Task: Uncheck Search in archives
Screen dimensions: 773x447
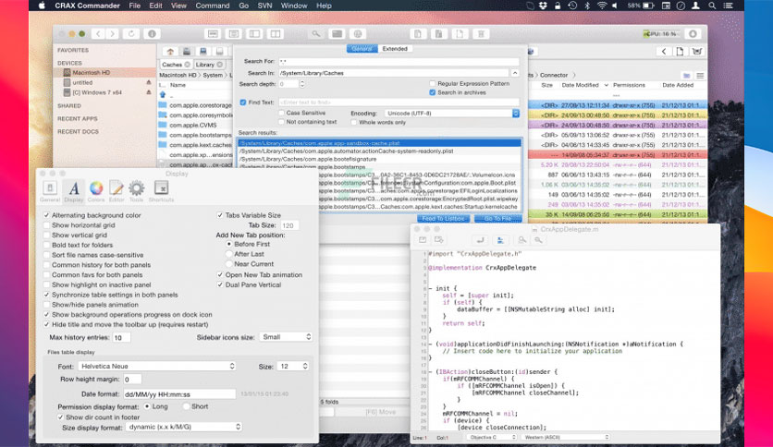Action: (x=433, y=92)
